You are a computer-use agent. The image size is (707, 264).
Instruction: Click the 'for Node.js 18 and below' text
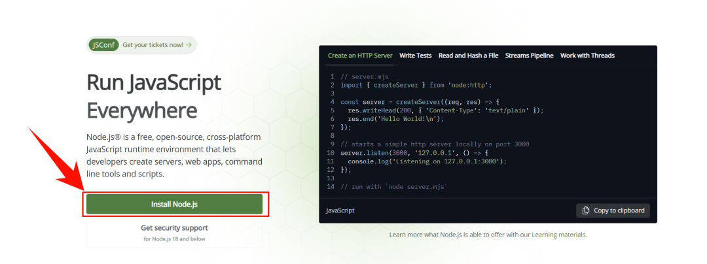(x=174, y=239)
